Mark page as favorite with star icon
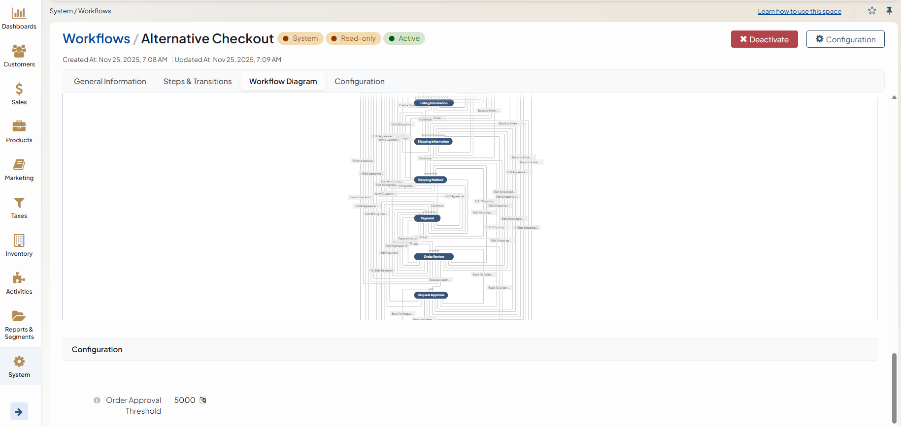Viewport: 901px width, 427px height. [x=872, y=11]
